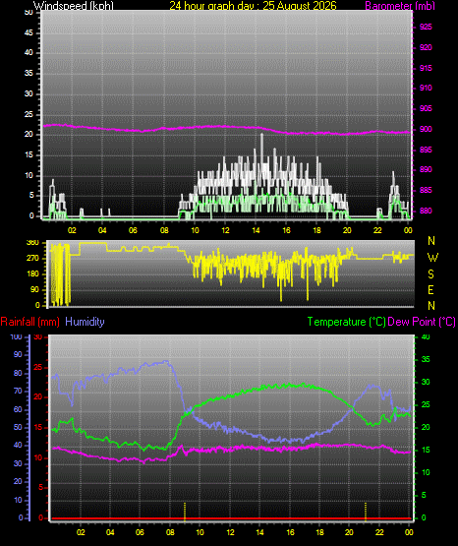Screen dimensions: 458x546
Task: Select the red 5 rainfall axis value
Action: click(40, 487)
